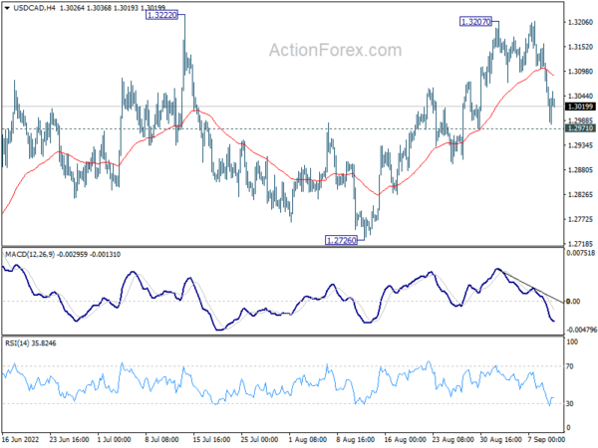This screenshot has width=598, height=448.
Task: Click the MACD scale value -0.004796
Action: point(582,330)
